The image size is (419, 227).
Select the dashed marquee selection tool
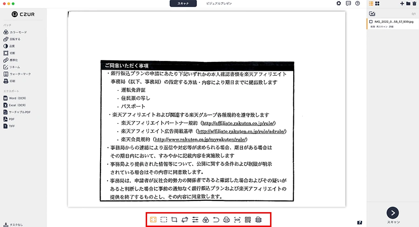click(164, 220)
